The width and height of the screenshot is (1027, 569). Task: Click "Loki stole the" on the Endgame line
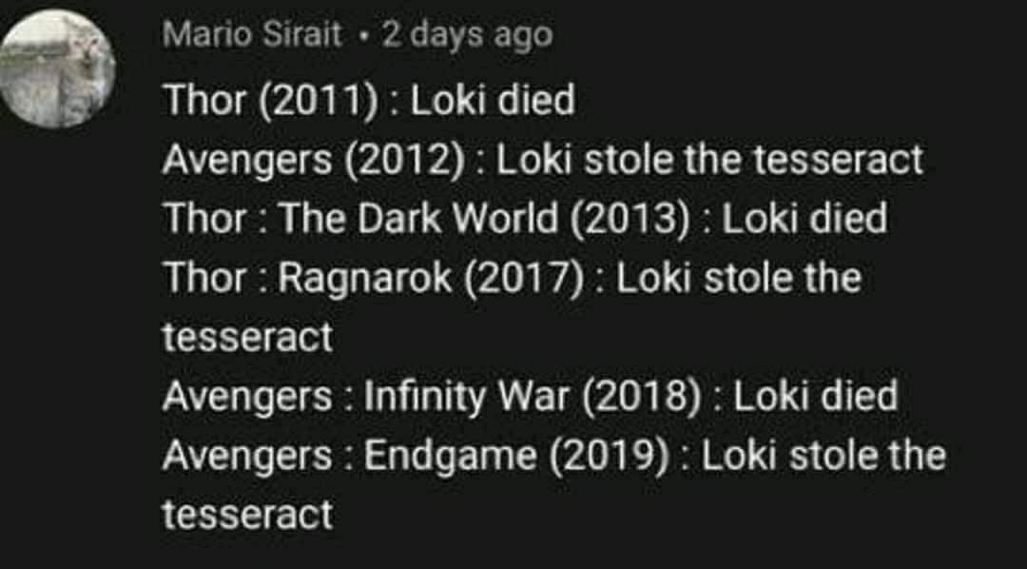pos(824,456)
